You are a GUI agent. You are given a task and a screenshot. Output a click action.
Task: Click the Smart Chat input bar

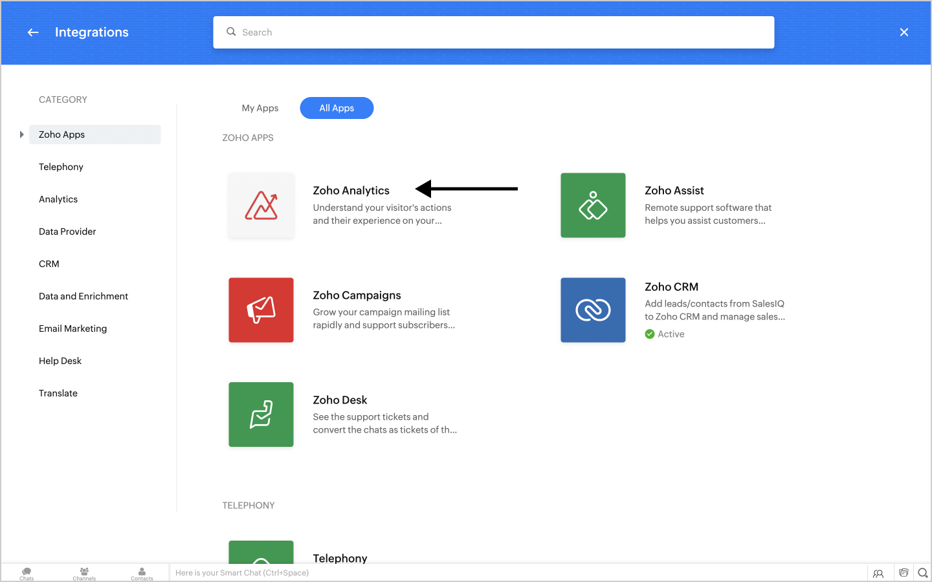point(518,573)
